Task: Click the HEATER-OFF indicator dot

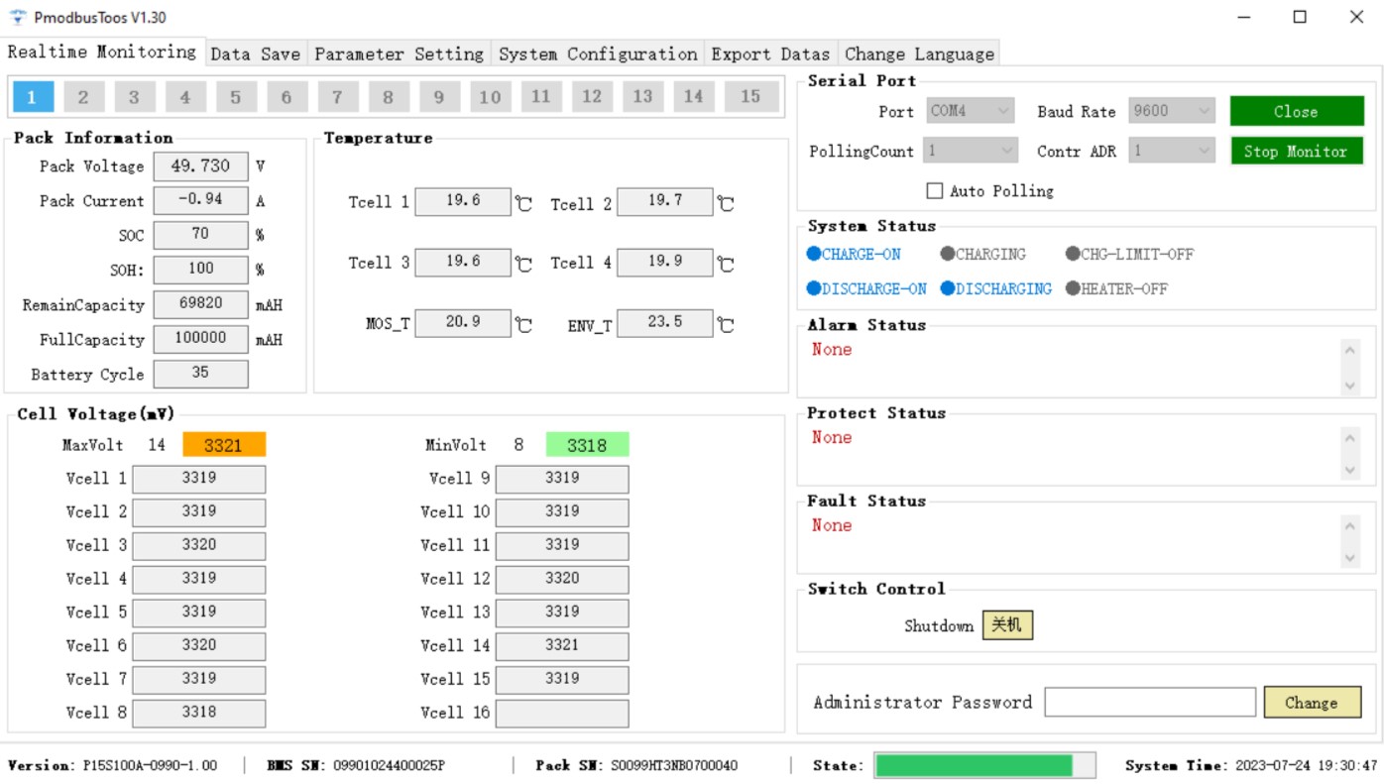Action: pos(1073,289)
